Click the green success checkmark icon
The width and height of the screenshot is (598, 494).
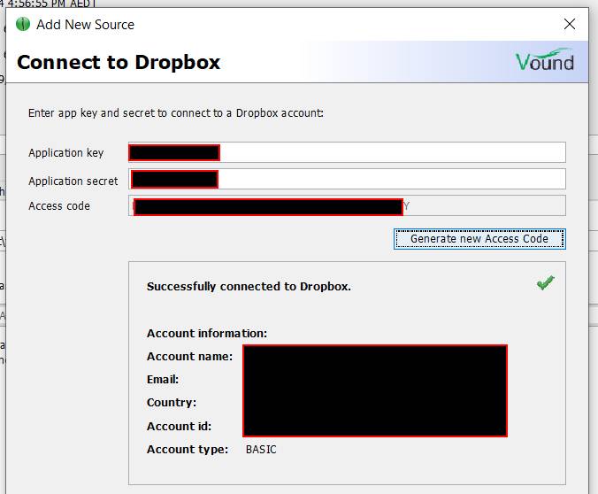(x=546, y=283)
